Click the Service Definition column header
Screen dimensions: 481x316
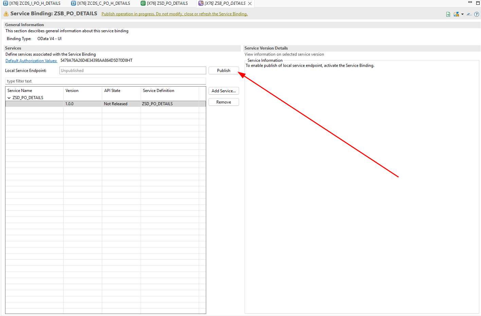[170, 91]
